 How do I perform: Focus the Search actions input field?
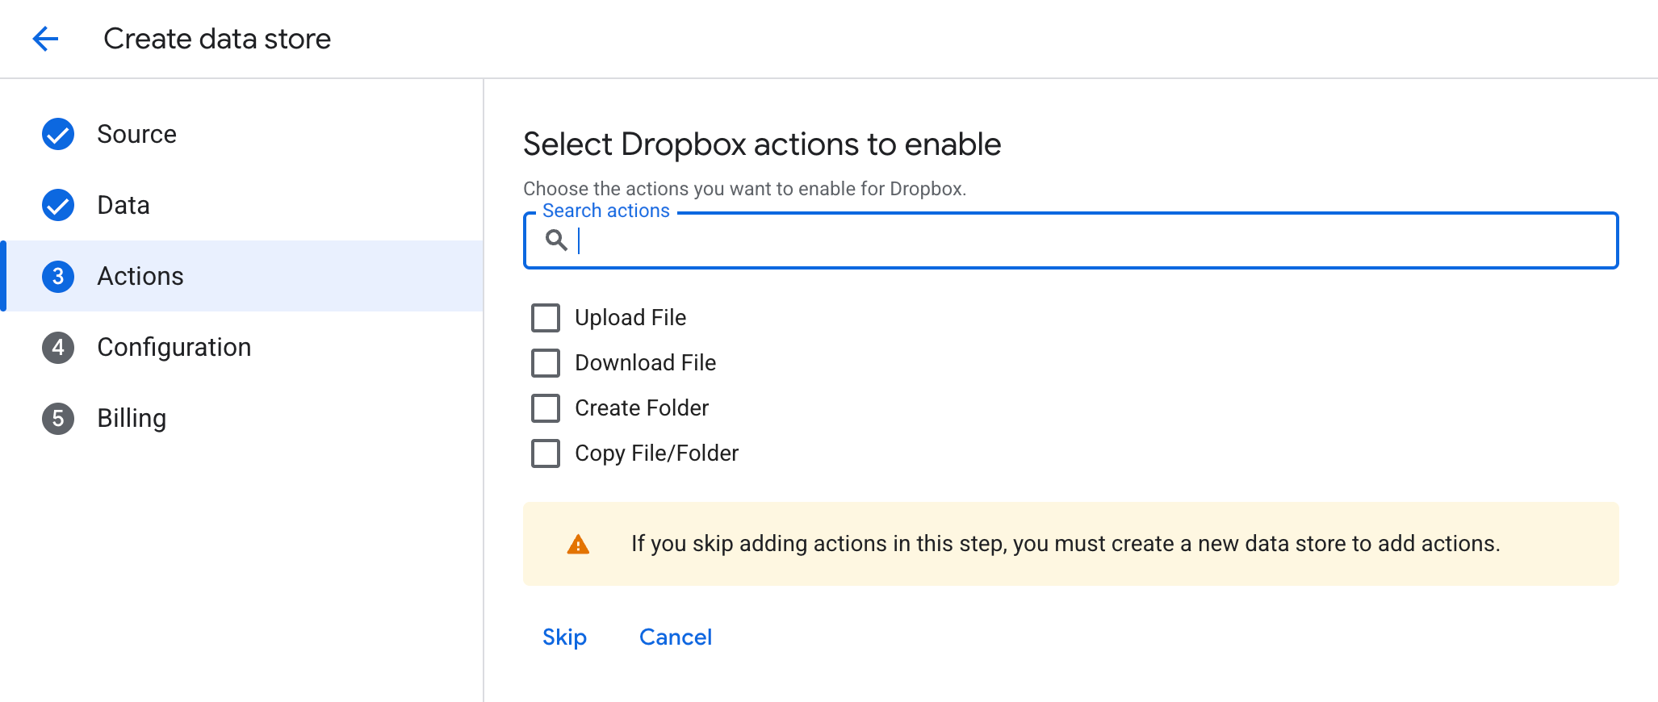click(1090, 240)
